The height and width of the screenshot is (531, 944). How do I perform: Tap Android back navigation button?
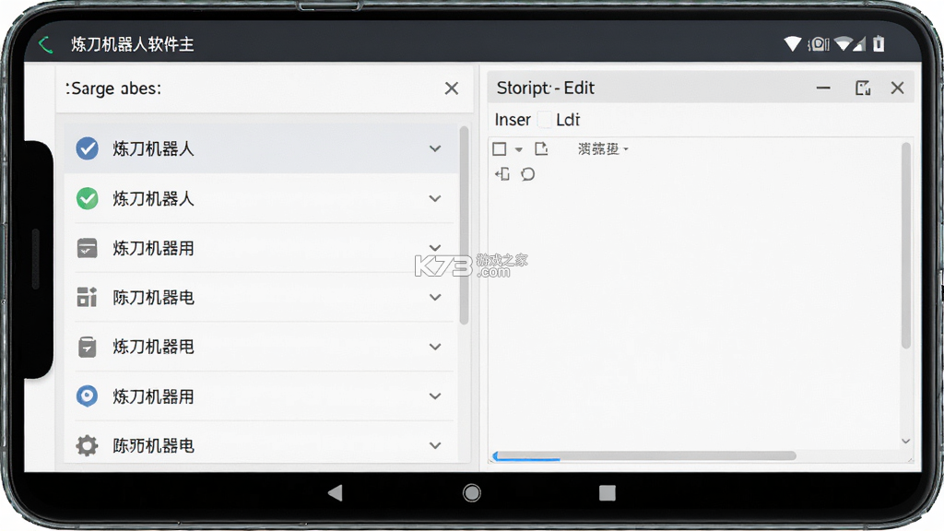point(336,493)
